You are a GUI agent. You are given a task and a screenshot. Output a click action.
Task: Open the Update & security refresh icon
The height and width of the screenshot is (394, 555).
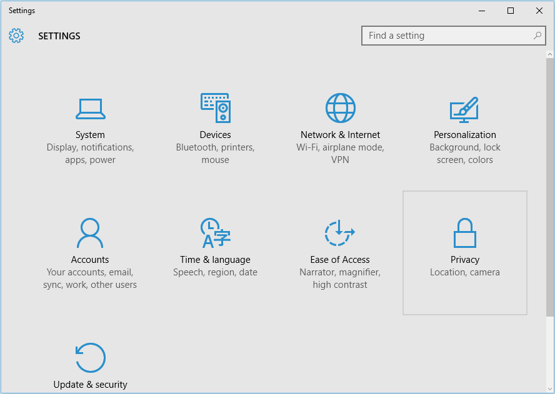click(x=90, y=358)
